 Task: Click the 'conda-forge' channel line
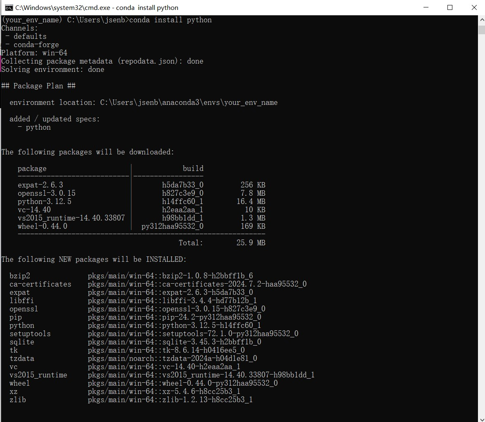pos(36,45)
